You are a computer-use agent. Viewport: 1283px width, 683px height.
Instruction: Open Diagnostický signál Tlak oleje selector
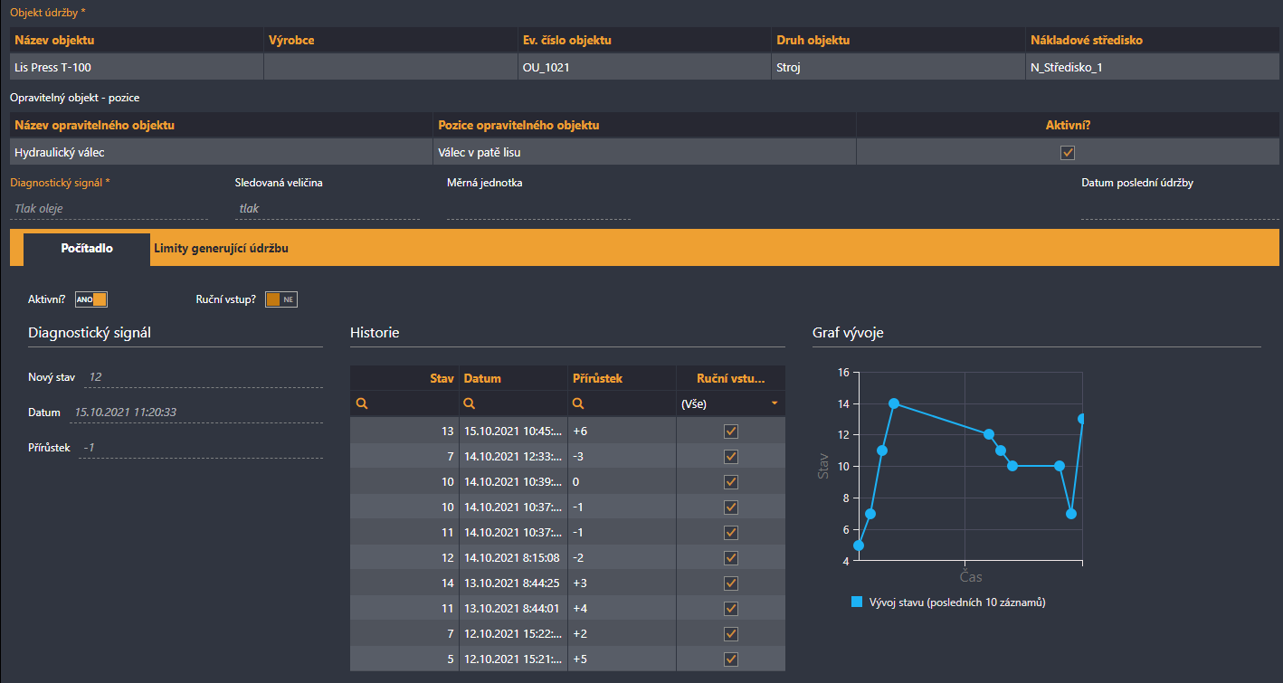point(109,209)
